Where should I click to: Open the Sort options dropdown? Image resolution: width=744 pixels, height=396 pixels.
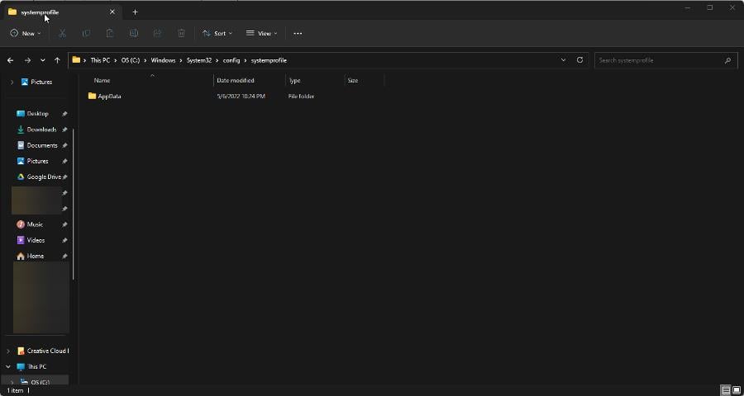217,33
